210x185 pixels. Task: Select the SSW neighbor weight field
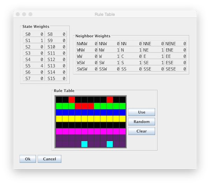pos(109,69)
